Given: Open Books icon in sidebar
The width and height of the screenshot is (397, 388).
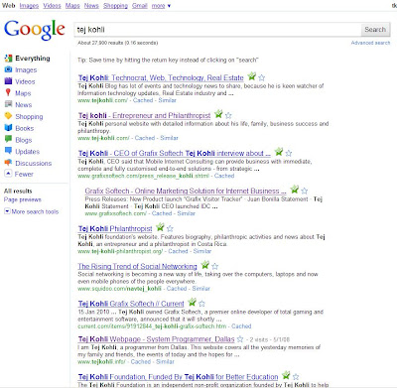Looking at the screenshot, I should pos(8,128).
